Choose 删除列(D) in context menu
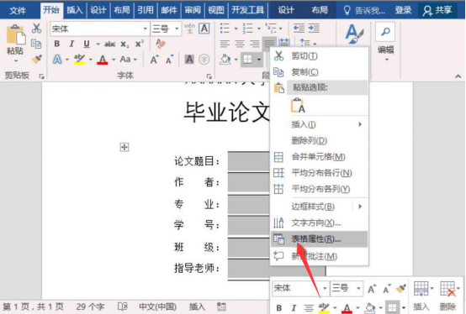 pos(319,140)
